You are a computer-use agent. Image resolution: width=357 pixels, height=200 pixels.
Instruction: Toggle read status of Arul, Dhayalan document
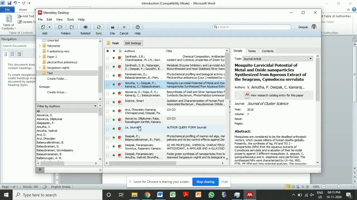point(114,111)
